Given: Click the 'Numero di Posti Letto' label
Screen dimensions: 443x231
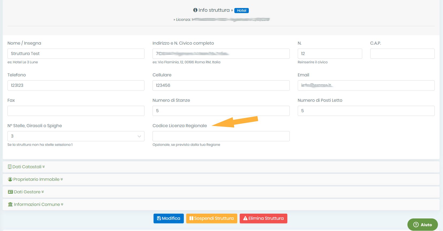Looking at the screenshot, I should click(320, 100).
